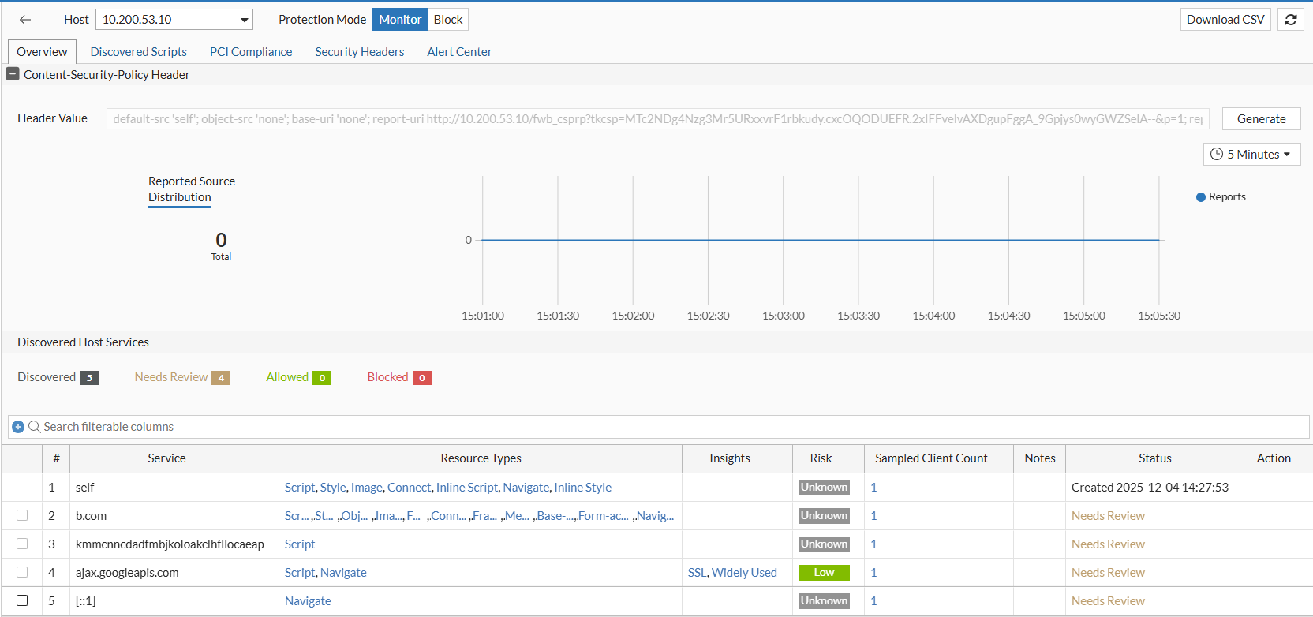
Task: Click the Header Value text field
Action: (x=658, y=119)
